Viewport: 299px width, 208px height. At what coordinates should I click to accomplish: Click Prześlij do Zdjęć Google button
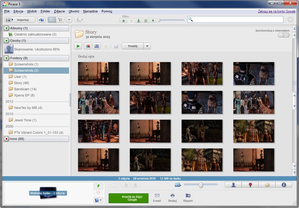coord(128,198)
